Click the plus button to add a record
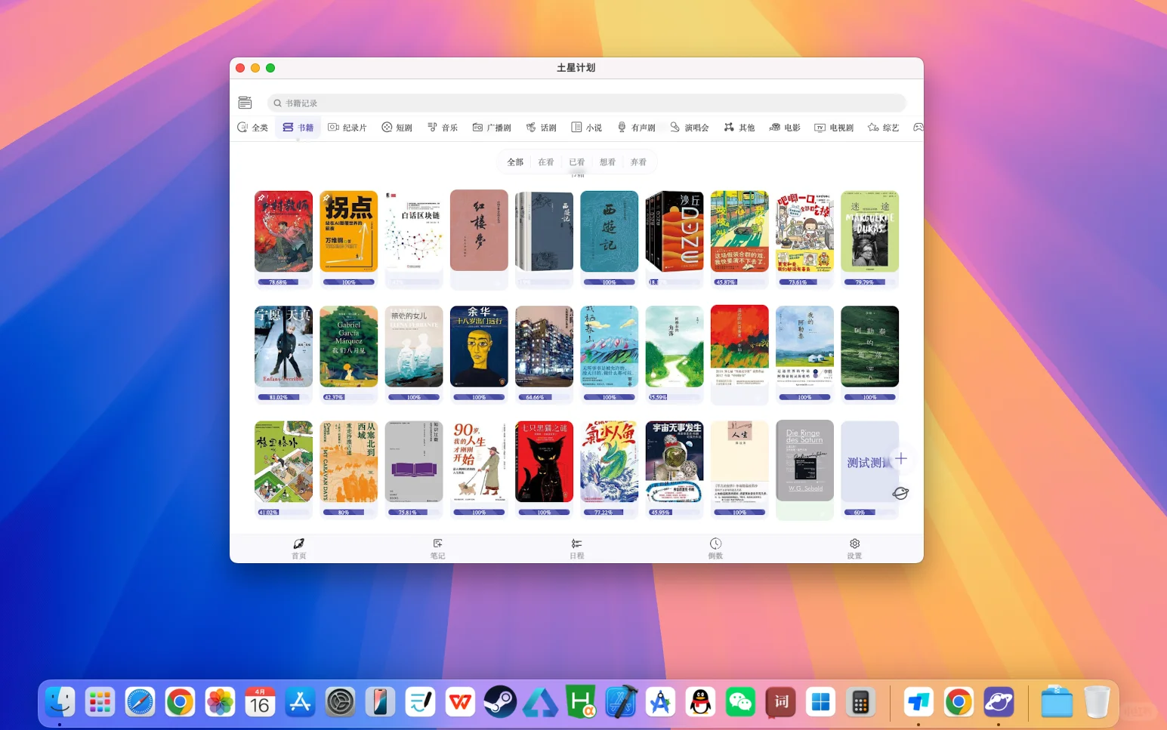1167x730 pixels. (x=901, y=458)
